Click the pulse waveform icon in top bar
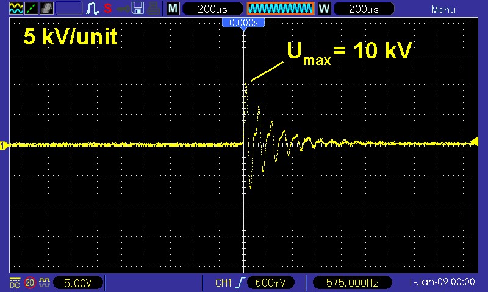 click(x=93, y=9)
